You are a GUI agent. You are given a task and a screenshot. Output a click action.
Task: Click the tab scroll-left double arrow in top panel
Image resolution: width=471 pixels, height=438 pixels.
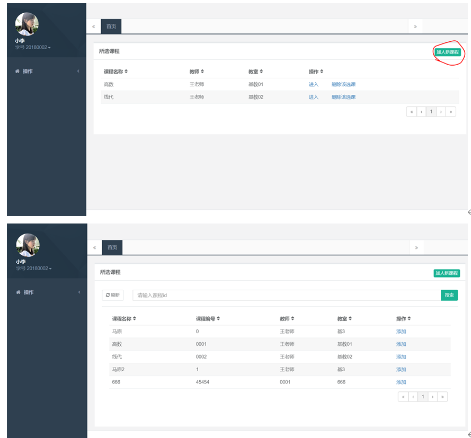[x=94, y=26]
